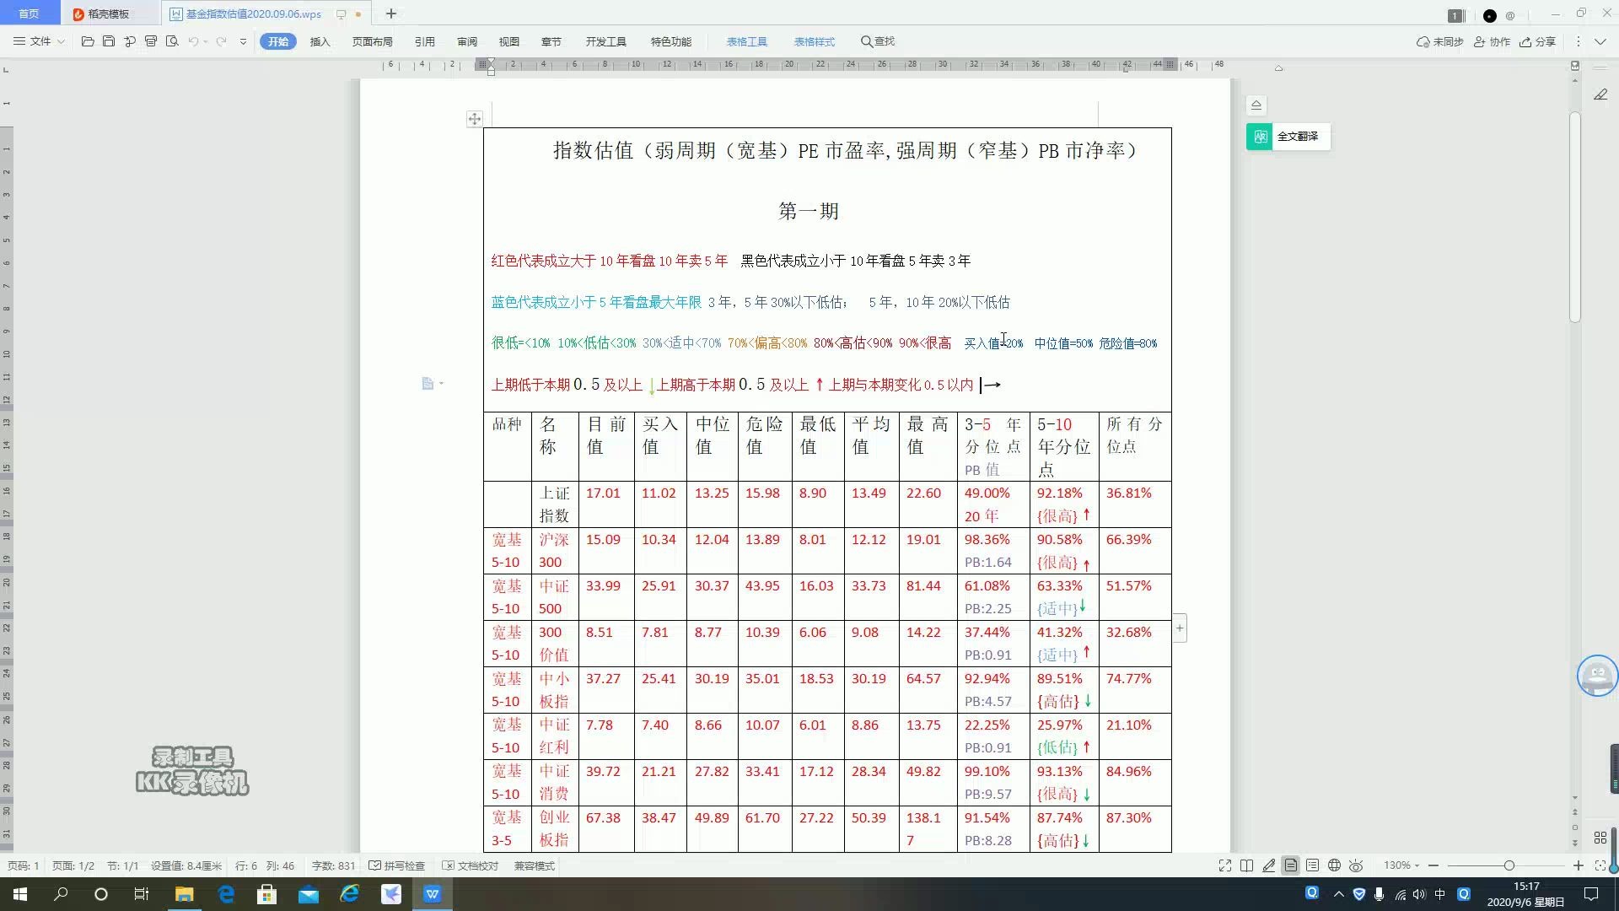Click the 查找 search button
The height and width of the screenshot is (911, 1619).
pyautogui.click(x=877, y=41)
